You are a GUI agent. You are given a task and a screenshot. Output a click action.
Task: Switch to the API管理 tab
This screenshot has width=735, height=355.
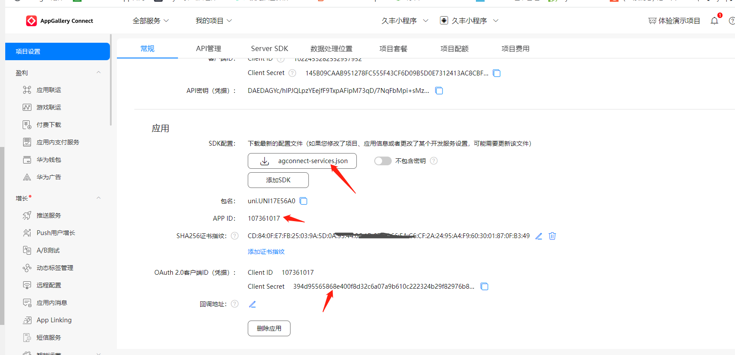tap(209, 48)
